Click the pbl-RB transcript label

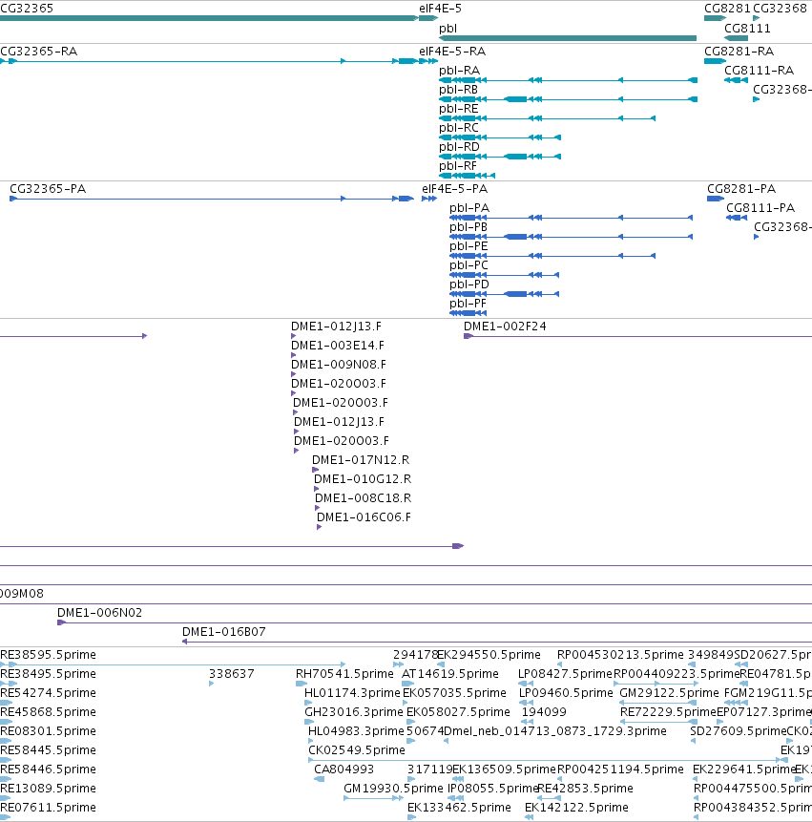coord(458,90)
